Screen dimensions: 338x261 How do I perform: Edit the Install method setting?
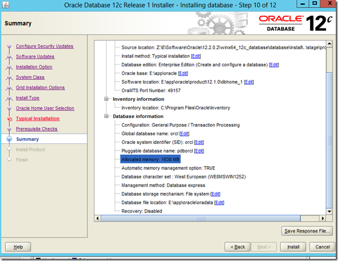click(195, 56)
